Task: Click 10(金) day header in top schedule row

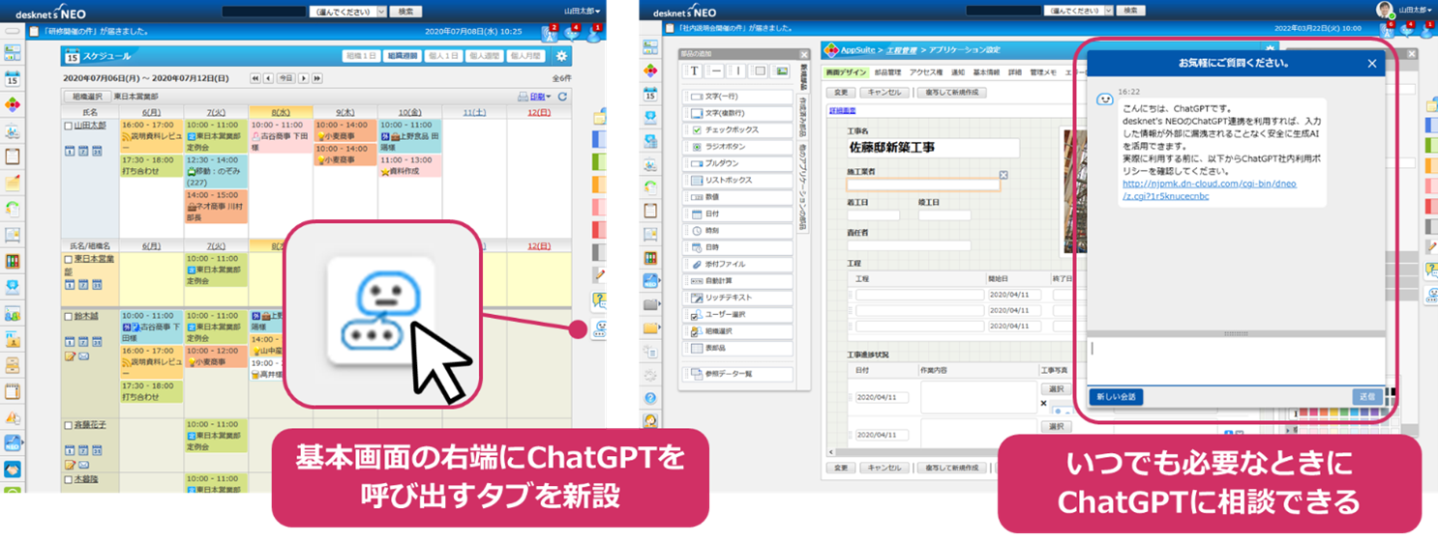Action: 408,113
